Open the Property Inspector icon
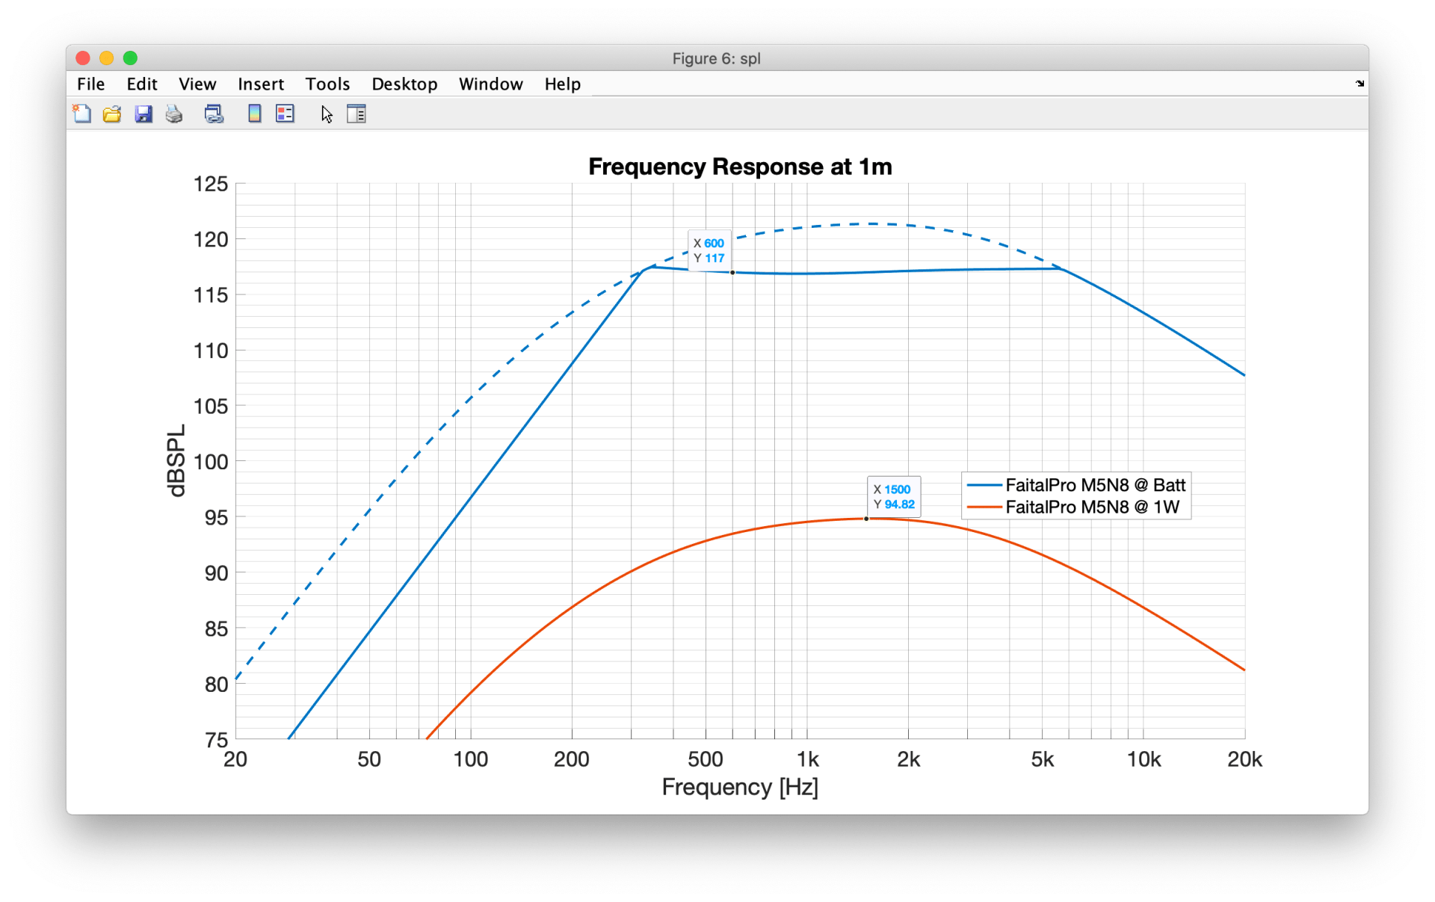This screenshot has width=1435, height=902. tap(357, 114)
